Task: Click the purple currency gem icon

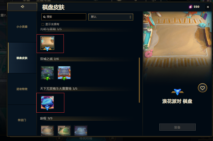Action: [191, 7]
